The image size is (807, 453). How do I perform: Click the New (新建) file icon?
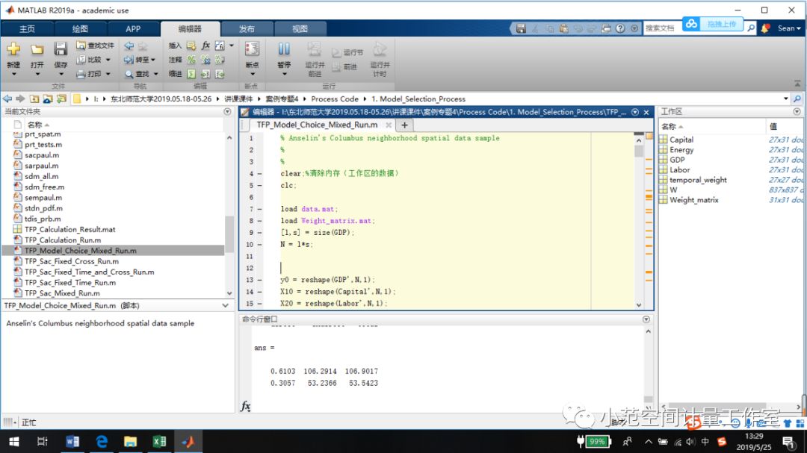13,49
